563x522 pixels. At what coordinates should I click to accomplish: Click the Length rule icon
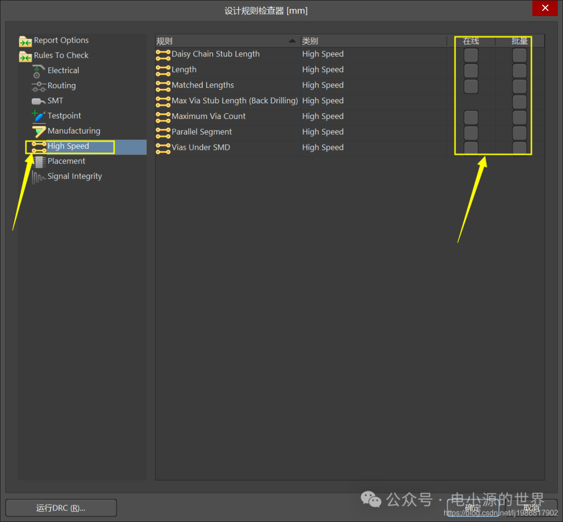pos(163,70)
